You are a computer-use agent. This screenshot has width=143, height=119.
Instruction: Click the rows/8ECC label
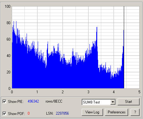tap(54, 101)
